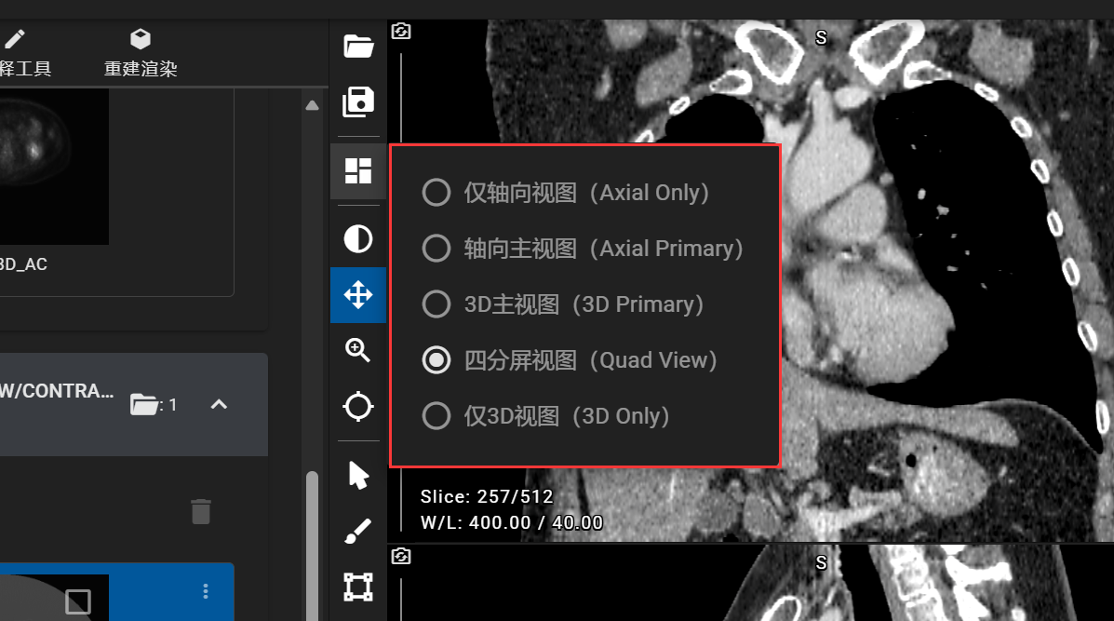The image size is (1114, 621).
Task: Select the 3D Only view option
Action: 545,415
